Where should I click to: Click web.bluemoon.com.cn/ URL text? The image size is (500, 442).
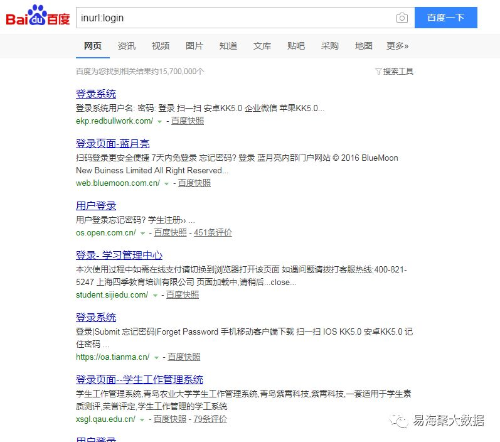pos(118,183)
